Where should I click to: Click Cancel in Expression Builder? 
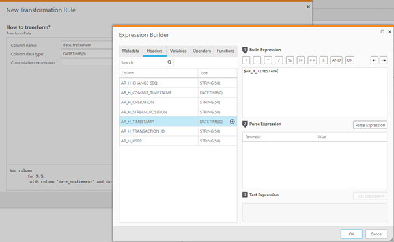coord(376,234)
